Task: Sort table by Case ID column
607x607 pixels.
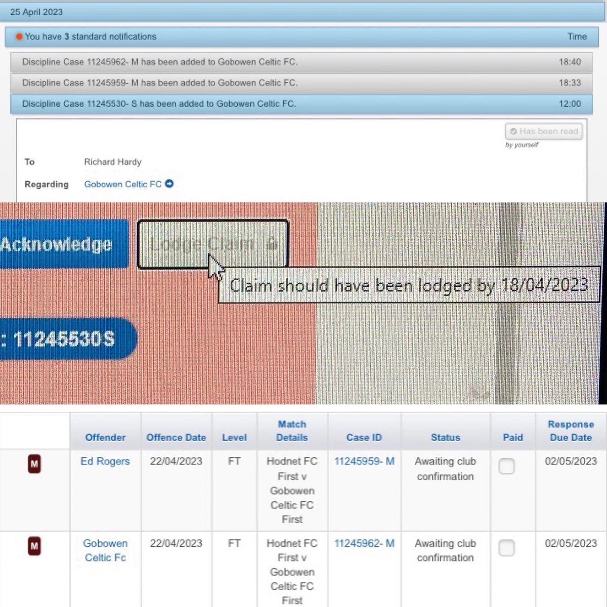Action: (x=364, y=438)
